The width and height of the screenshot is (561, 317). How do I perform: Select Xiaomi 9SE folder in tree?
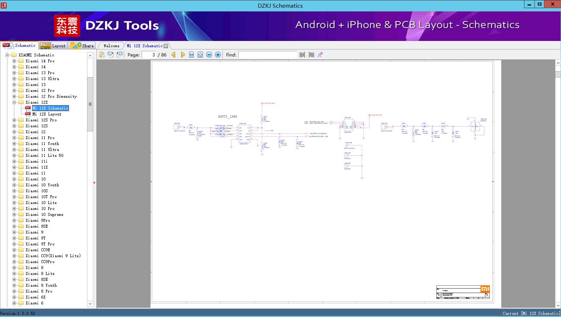point(37,226)
